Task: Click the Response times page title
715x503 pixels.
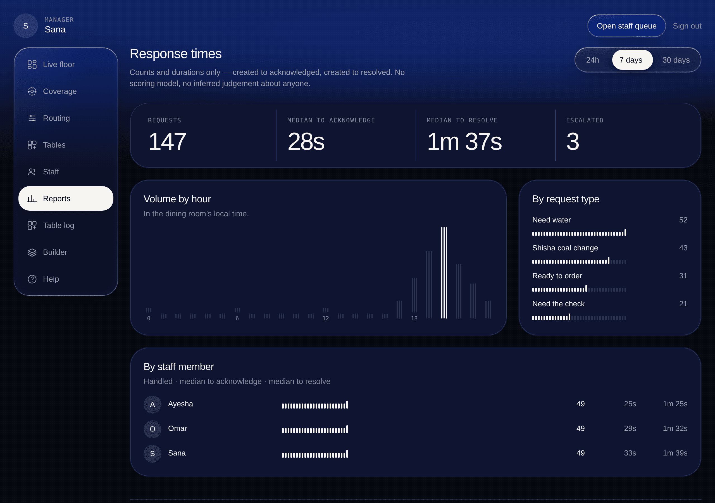Action: [x=176, y=54]
